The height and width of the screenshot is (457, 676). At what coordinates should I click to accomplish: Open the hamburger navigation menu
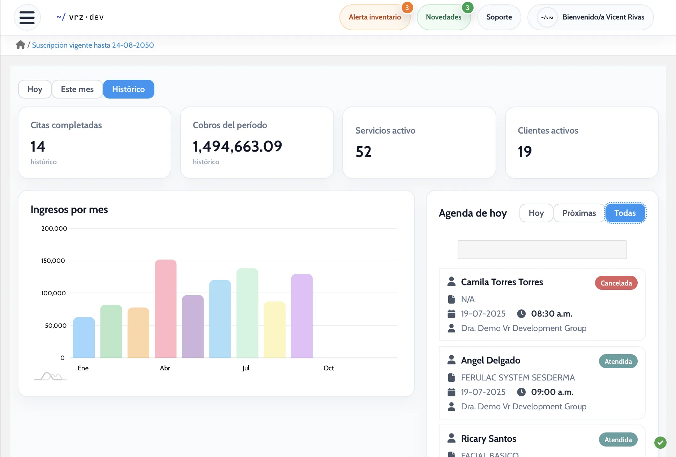point(27,17)
